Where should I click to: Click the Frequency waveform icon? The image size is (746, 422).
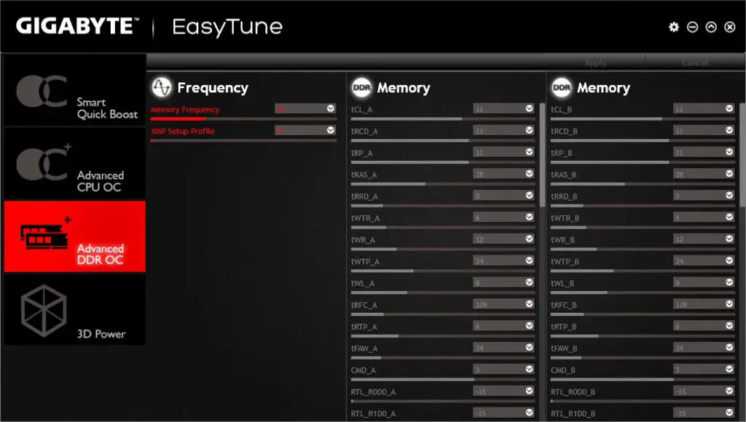(161, 87)
